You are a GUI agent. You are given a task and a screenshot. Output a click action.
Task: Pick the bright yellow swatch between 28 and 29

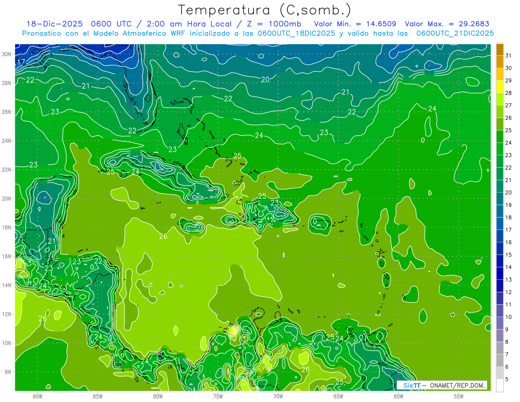500,87
